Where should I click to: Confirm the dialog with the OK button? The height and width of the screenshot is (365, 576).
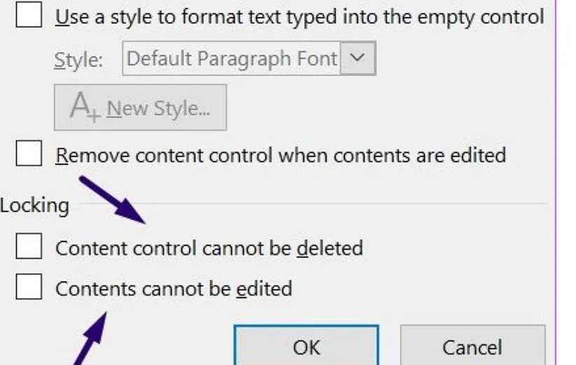tap(306, 347)
